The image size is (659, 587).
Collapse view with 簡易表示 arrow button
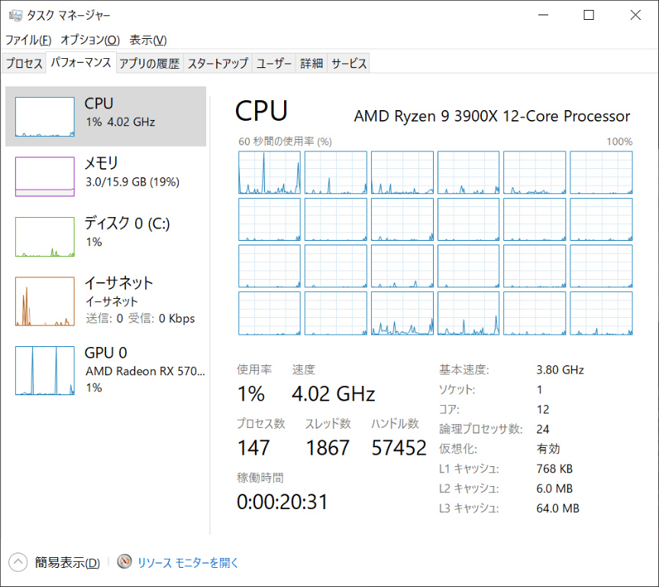pos(18,563)
